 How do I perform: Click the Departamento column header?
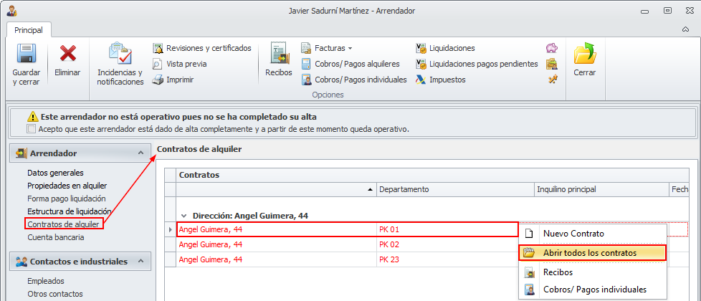coord(456,190)
